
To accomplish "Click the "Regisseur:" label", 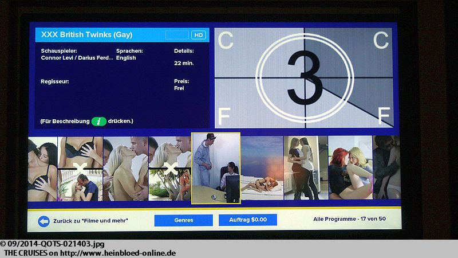I will tap(55, 81).
